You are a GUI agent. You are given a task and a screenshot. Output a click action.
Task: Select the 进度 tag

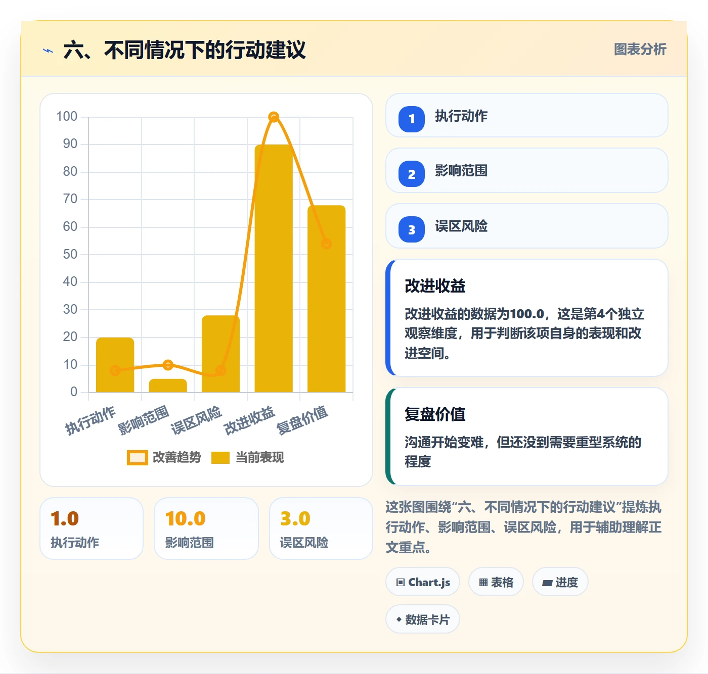click(560, 582)
